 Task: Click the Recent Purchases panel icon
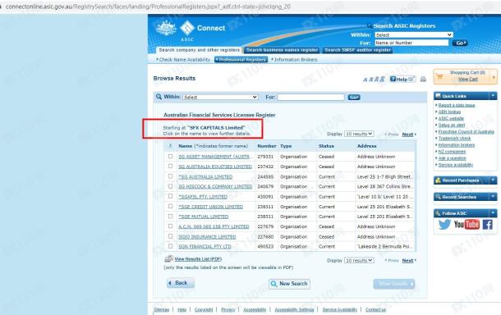pyautogui.click(x=438, y=180)
